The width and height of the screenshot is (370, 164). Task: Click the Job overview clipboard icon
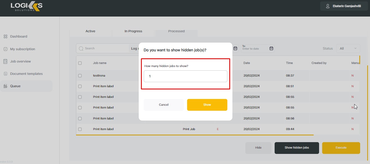5,61
